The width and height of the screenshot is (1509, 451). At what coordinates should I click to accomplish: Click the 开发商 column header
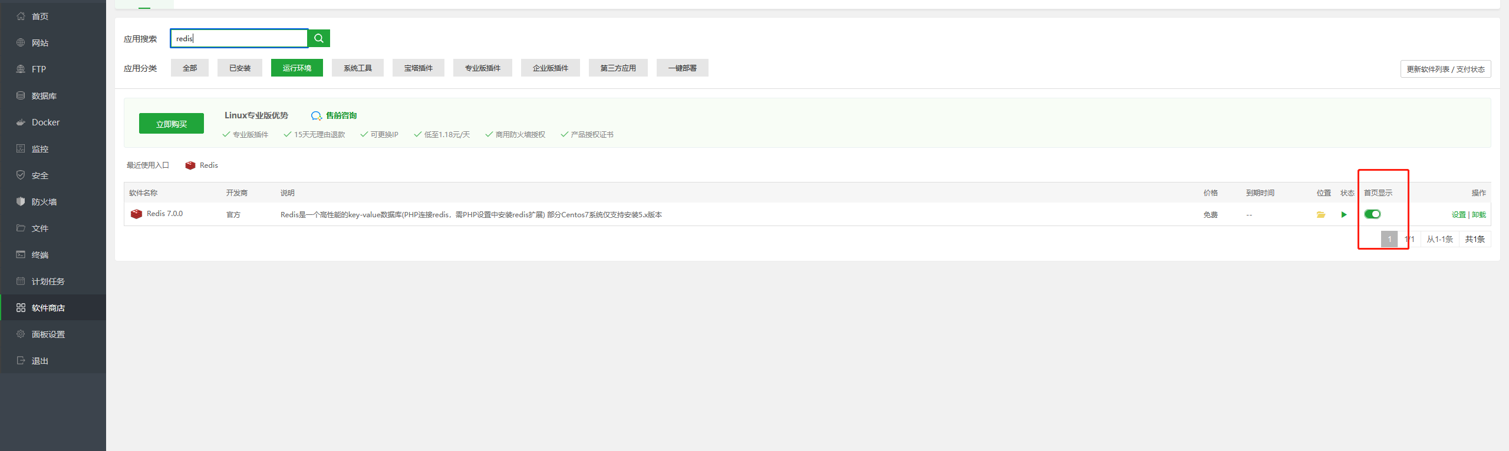[237, 193]
